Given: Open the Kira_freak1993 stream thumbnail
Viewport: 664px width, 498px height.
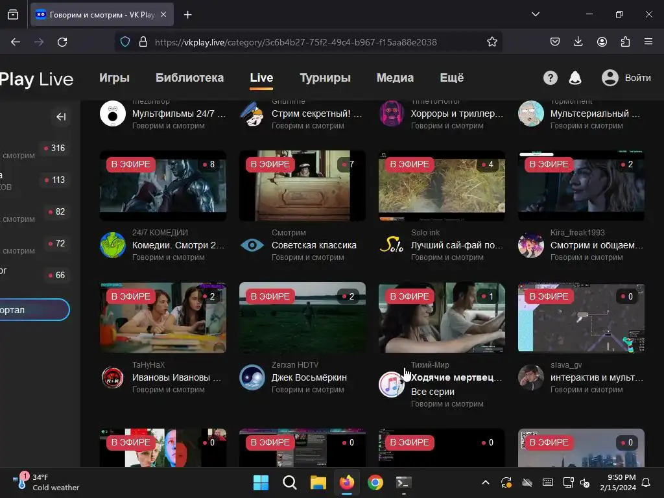Looking at the screenshot, I should point(581,185).
